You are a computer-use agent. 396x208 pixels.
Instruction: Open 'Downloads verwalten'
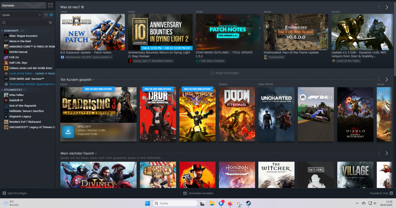(x=198, y=193)
